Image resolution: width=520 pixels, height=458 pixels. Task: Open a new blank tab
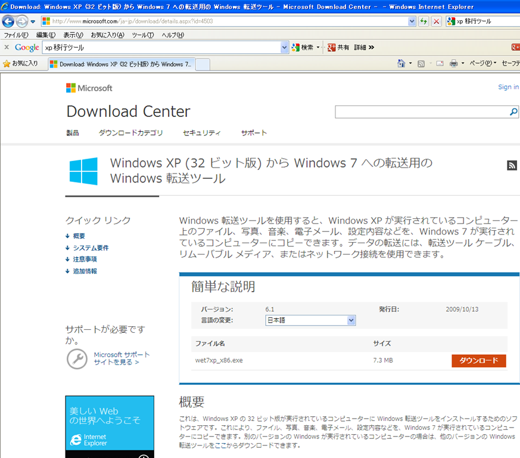[x=203, y=64]
